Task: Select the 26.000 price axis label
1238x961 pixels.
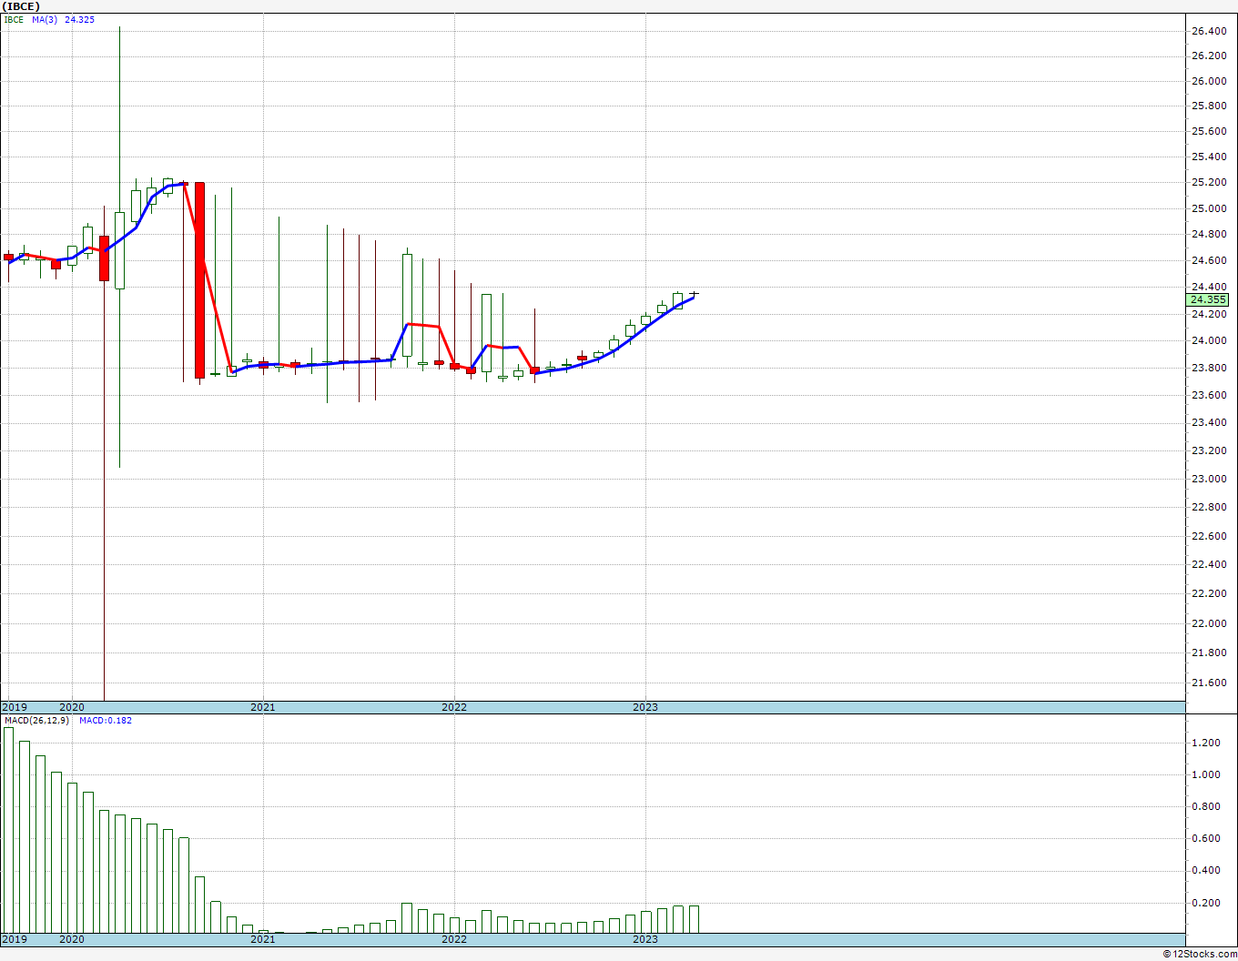Action: [x=1209, y=81]
